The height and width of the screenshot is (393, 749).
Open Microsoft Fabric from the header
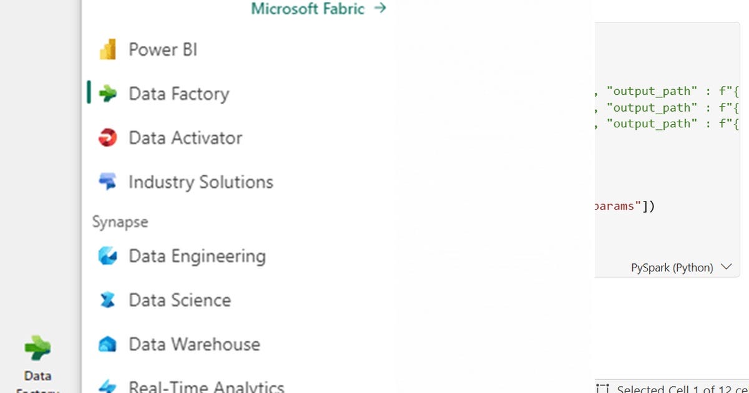pyautogui.click(x=307, y=9)
